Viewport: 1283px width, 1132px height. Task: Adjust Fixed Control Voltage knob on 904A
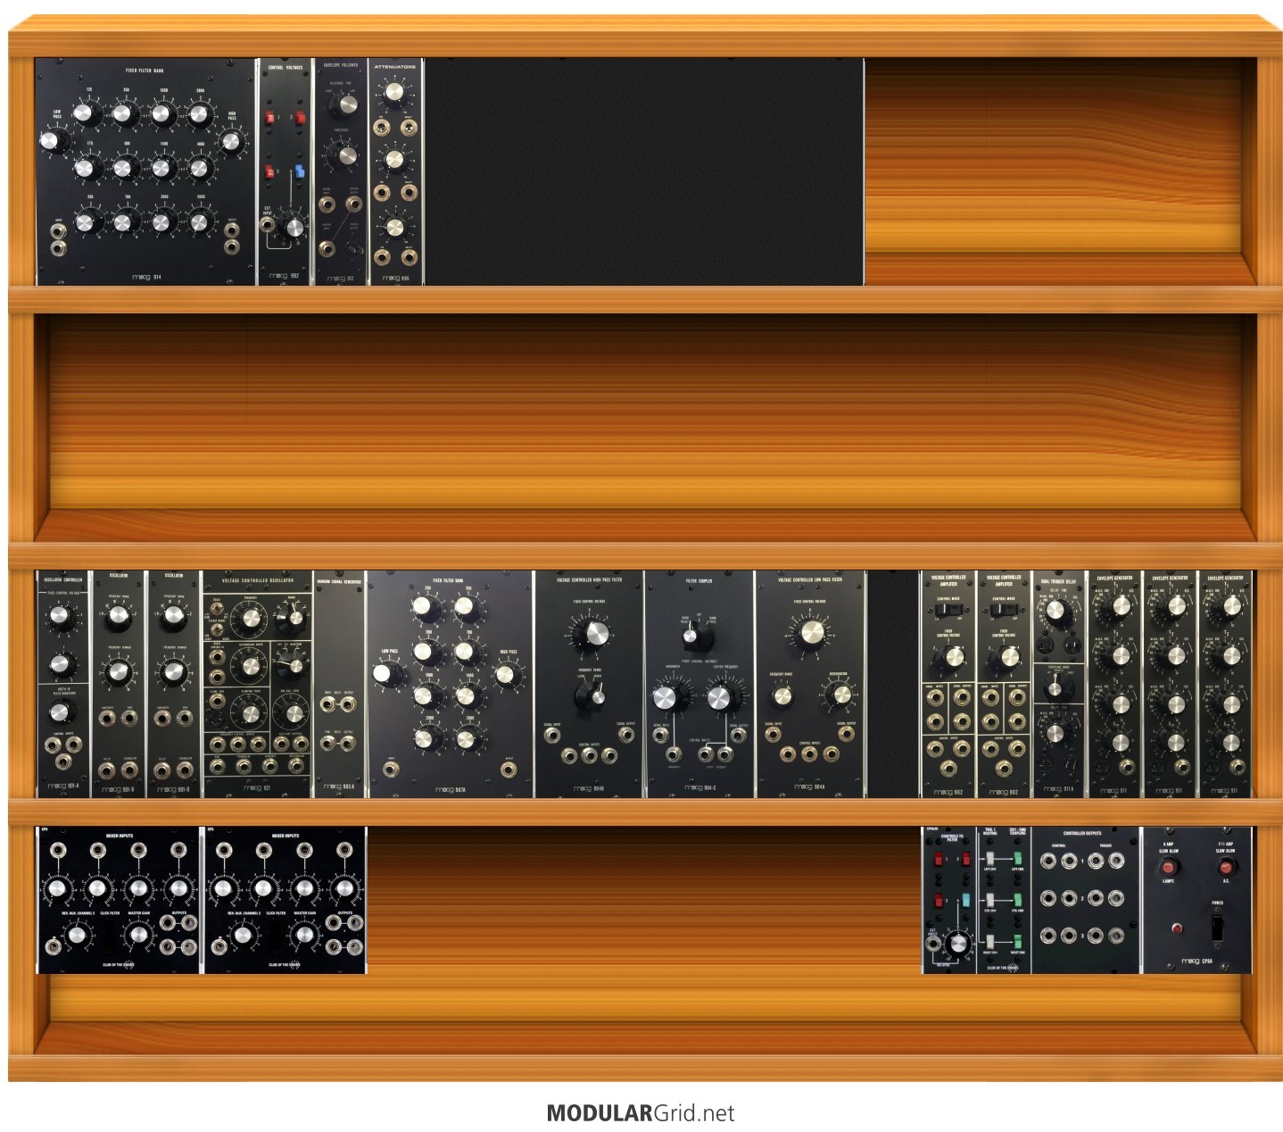(x=811, y=633)
